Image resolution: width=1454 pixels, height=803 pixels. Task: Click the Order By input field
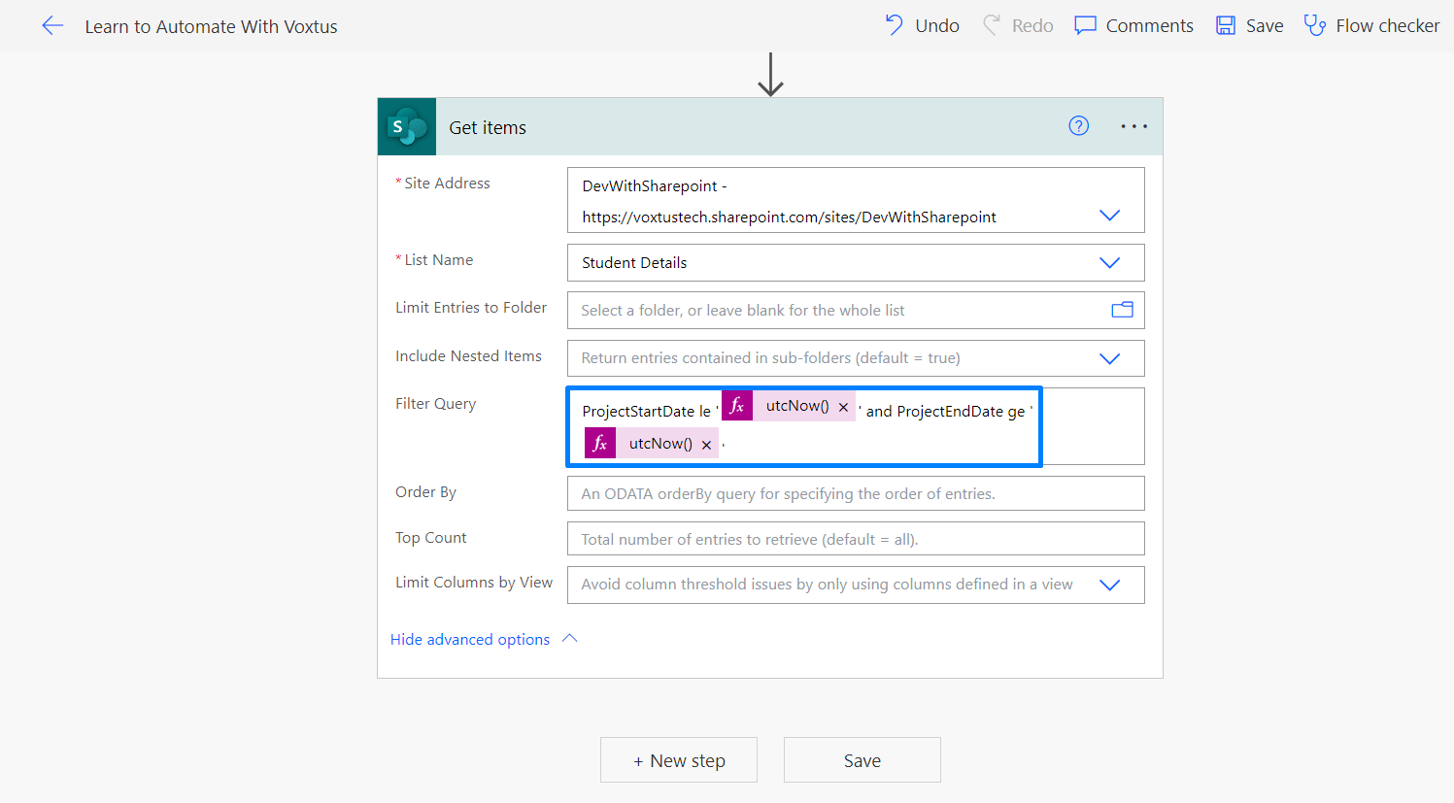pyautogui.click(x=856, y=493)
